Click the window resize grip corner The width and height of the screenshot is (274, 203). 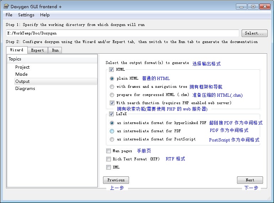pyautogui.click(x=269, y=198)
